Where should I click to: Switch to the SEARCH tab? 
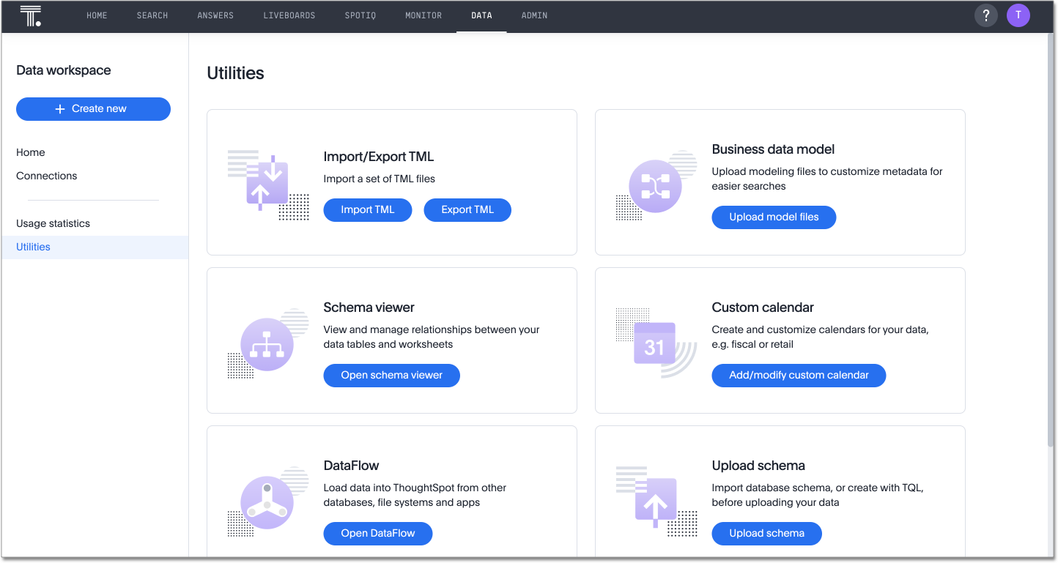(152, 15)
